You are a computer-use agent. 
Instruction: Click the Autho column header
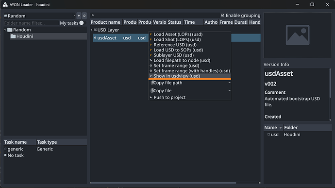[x=211, y=22]
